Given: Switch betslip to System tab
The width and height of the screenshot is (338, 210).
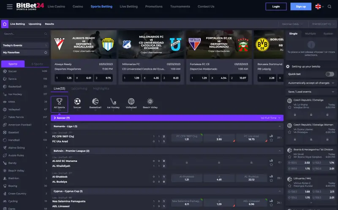Looking at the screenshot, I should pyautogui.click(x=328, y=34).
